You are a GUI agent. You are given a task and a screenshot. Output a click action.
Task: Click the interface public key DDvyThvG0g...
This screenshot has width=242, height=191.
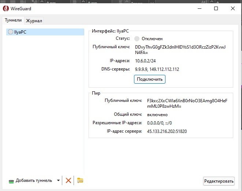[x=180, y=50]
